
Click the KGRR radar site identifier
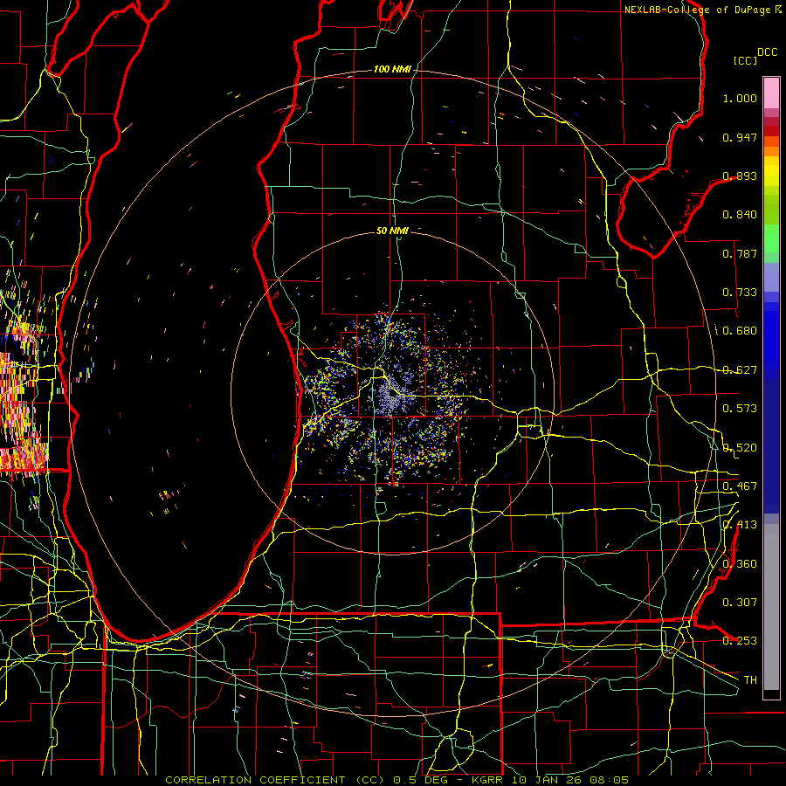point(487,780)
